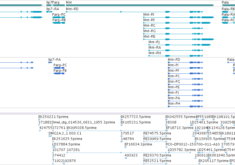235x165 pixels.
Task: Select the Dmel_dig_014536_0631_1955.3prime label
Action: pyautogui.click(x=83, y=122)
